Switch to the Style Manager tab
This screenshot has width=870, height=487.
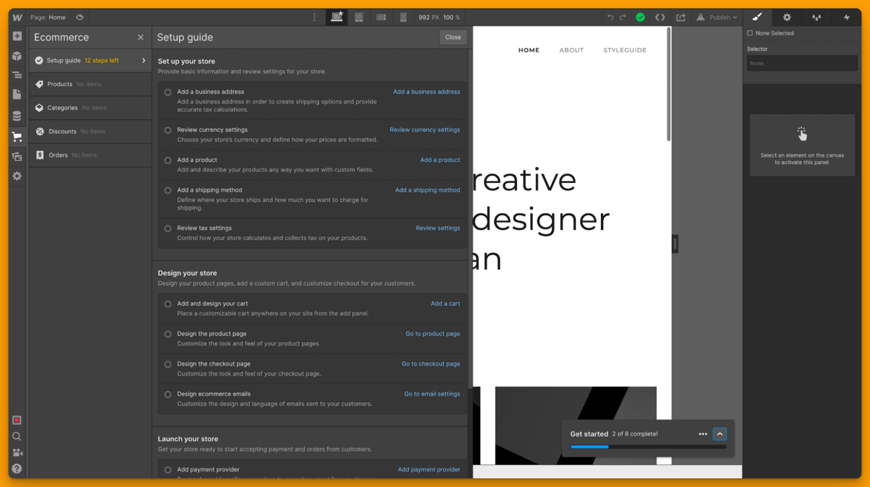(816, 17)
